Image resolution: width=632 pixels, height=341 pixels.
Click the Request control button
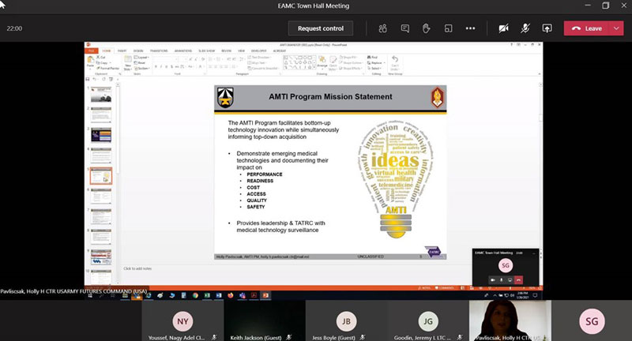pos(321,28)
